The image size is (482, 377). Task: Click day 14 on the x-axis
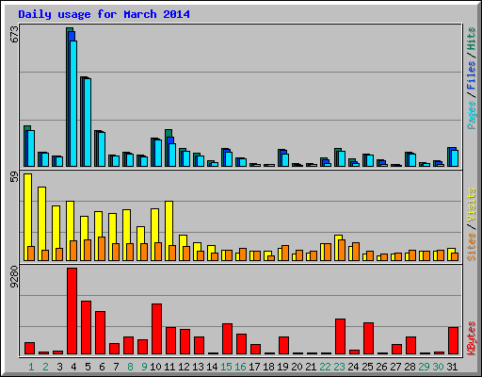pos(212,367)
